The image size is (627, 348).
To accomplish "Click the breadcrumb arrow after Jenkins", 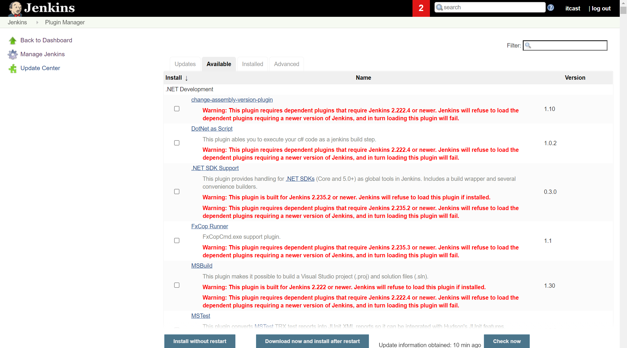I will point(37,22).
